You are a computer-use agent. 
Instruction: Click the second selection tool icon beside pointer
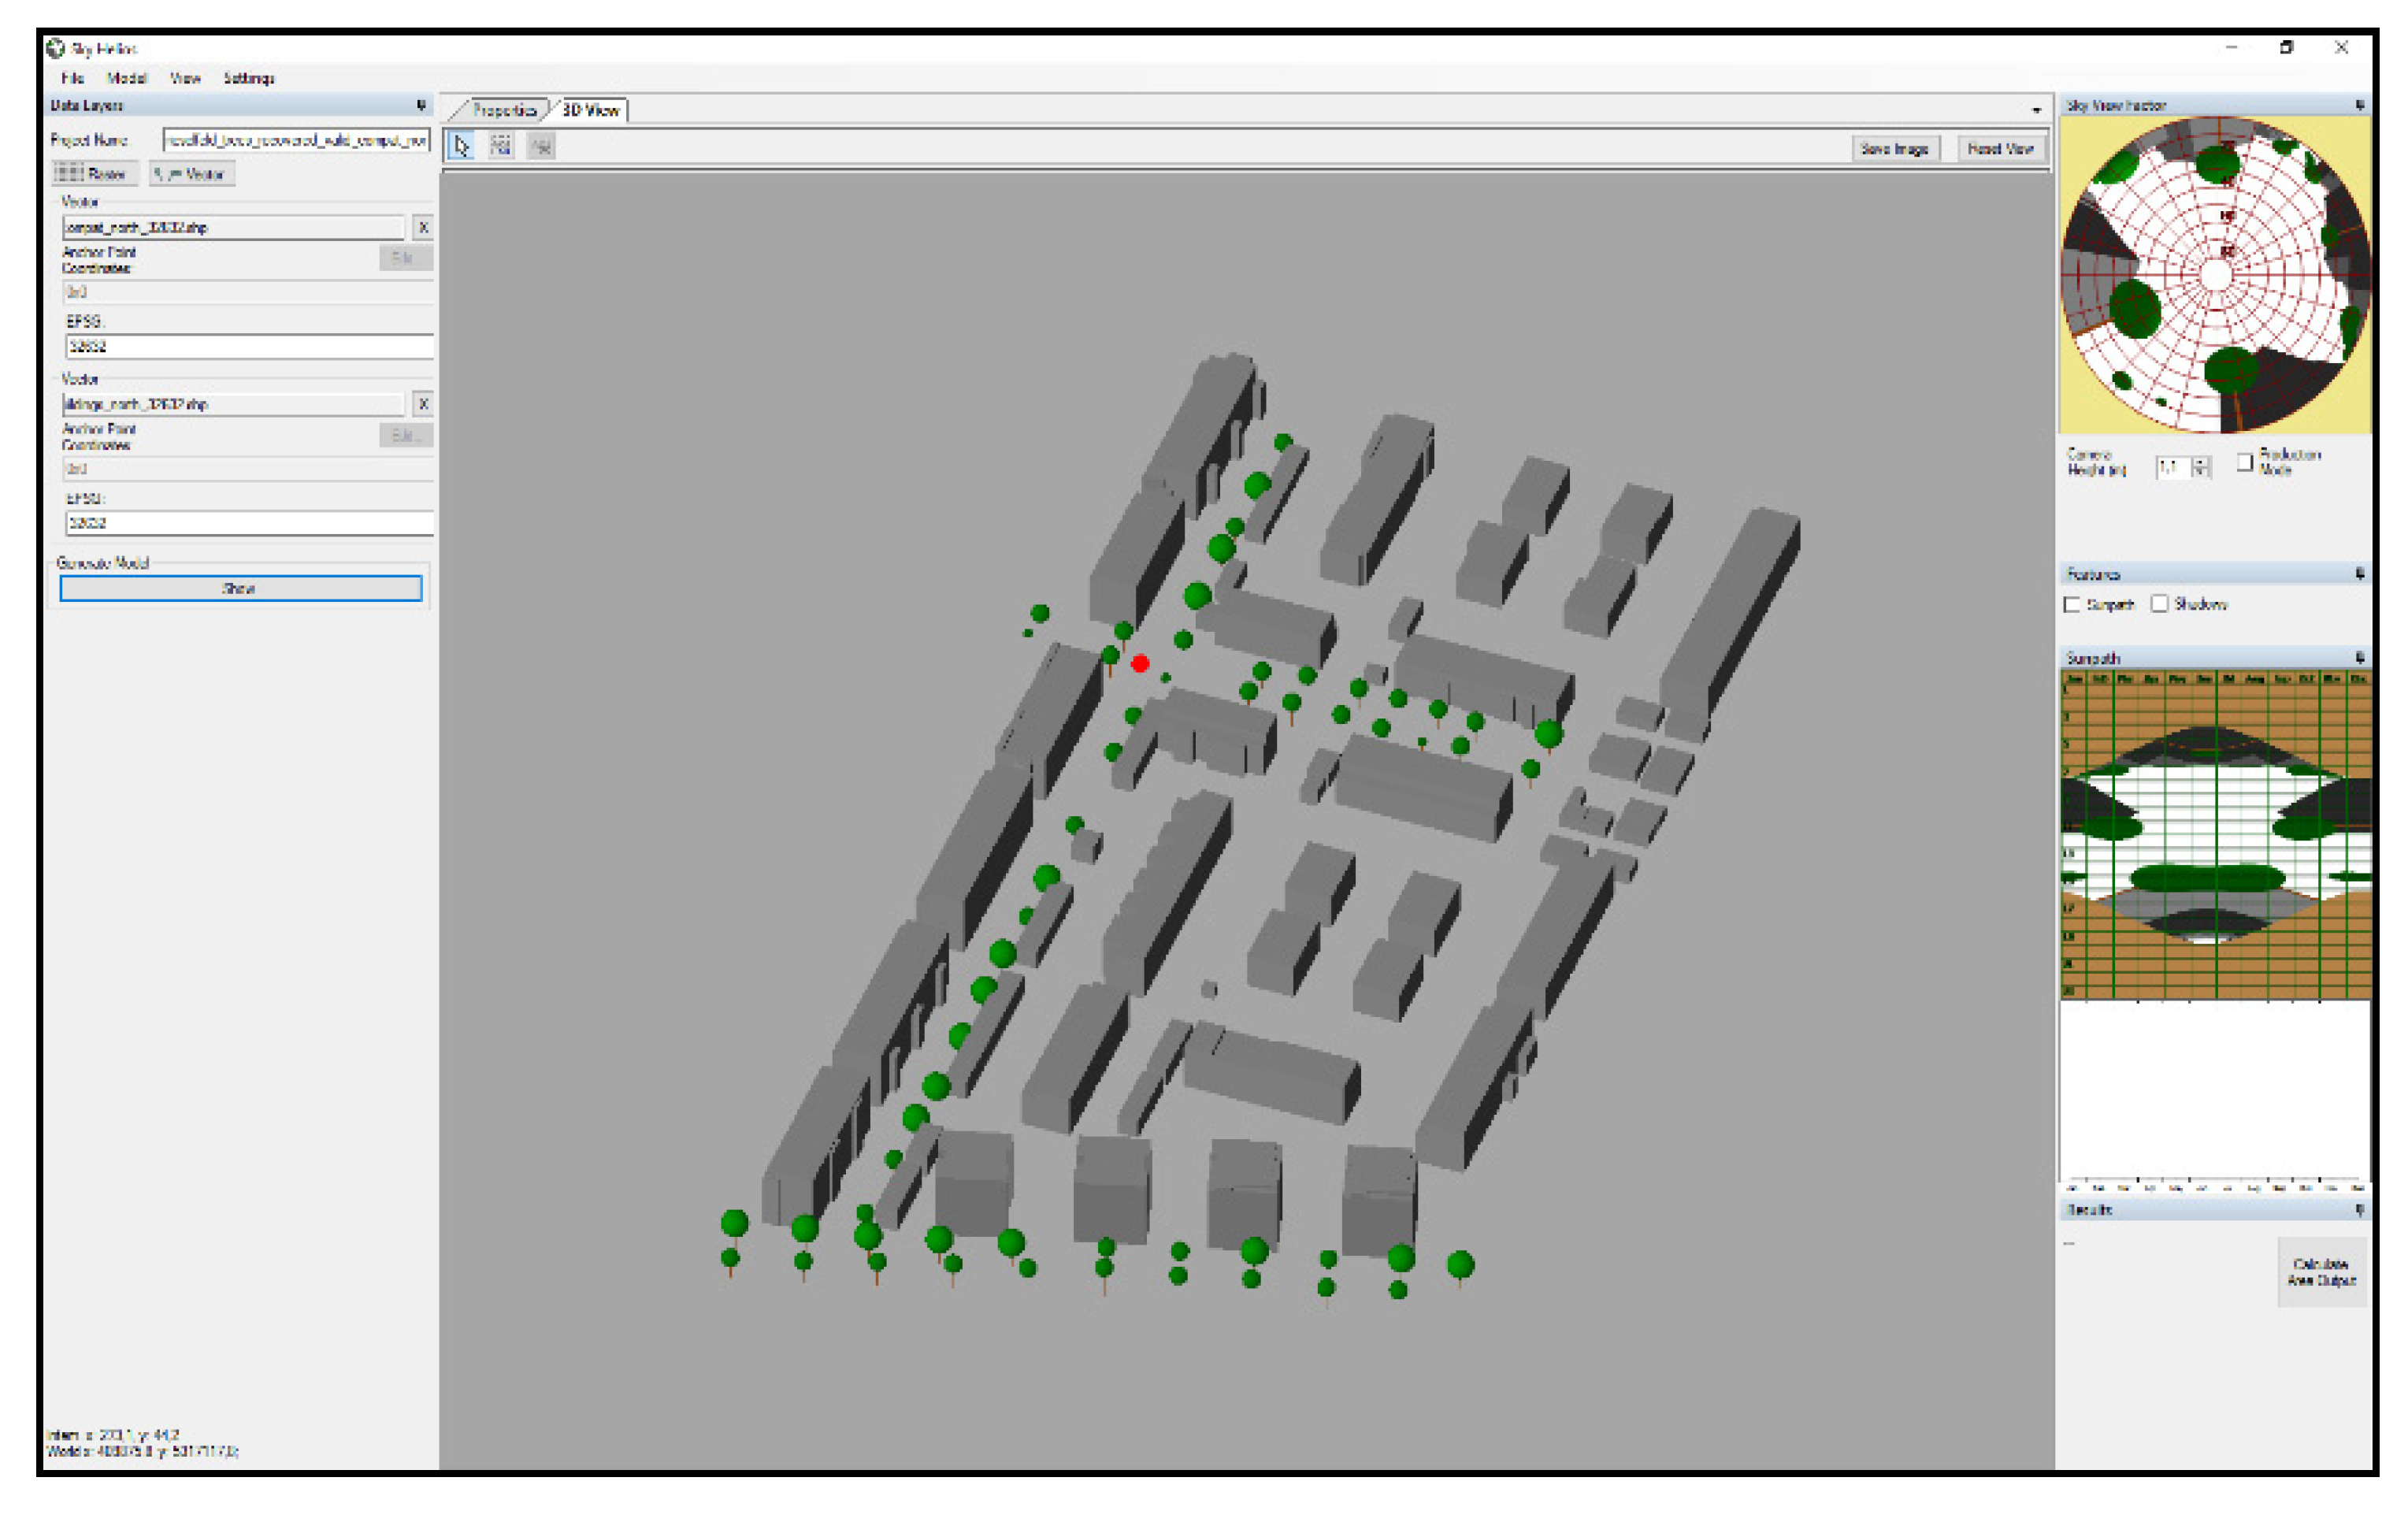coord(501,147)
